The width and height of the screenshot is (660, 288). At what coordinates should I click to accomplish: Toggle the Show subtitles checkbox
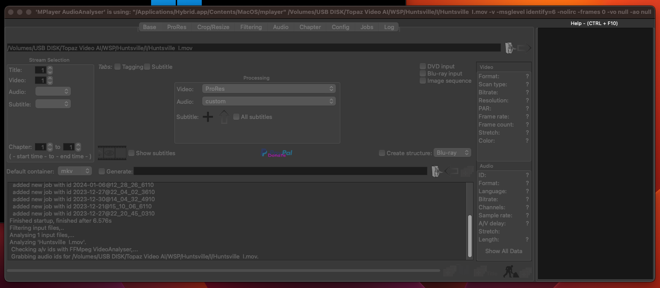131,153
